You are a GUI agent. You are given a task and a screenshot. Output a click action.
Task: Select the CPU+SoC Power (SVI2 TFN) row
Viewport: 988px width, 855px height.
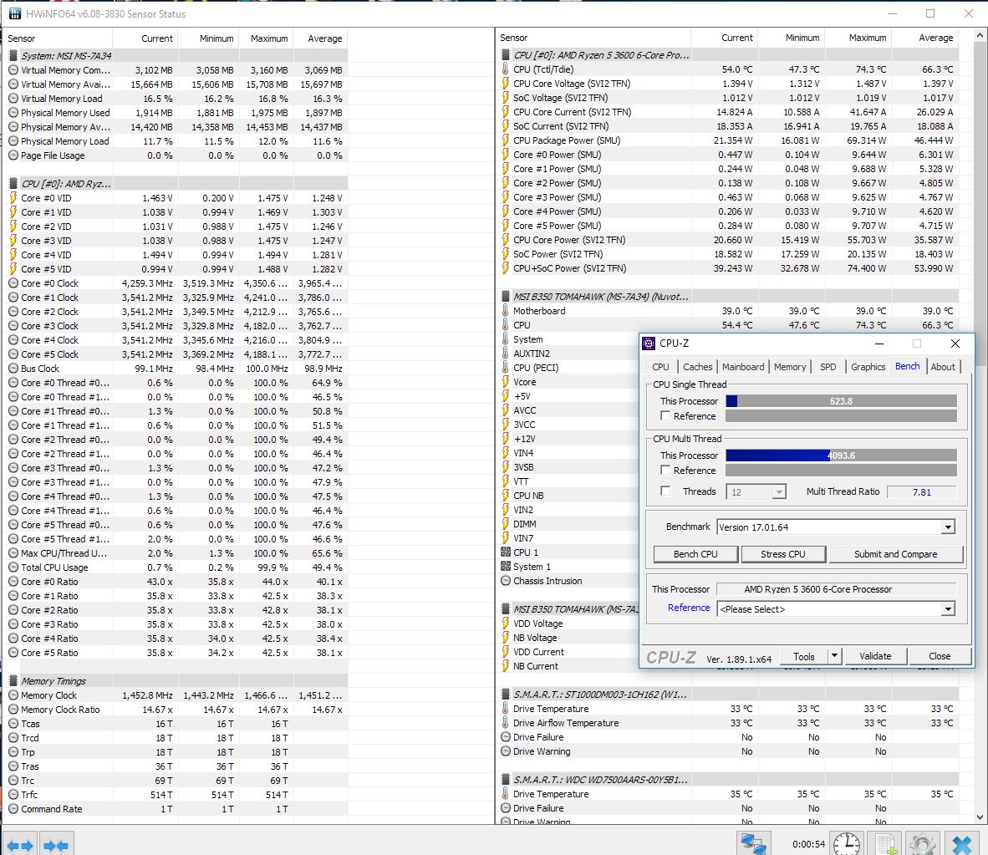(x=728, y=268)
